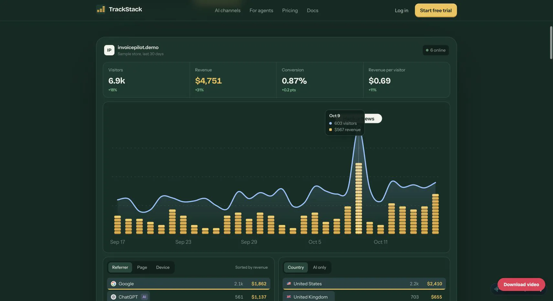Viewport: 553px width, 301px height.
Task: Select the Referrer tab
Action: coord(120,267)
